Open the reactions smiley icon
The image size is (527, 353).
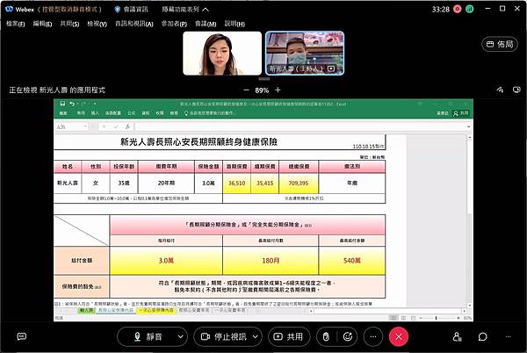tap(348, 336)
